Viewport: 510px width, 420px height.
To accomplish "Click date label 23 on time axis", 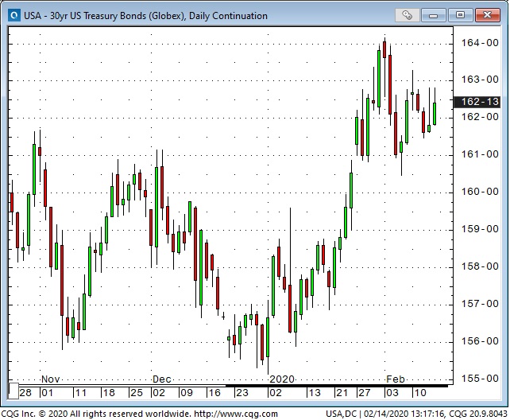I will tap(242, 393).
